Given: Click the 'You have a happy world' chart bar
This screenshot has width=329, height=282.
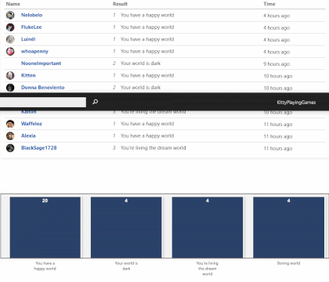Looking at the screenshot, I should tap(45, 227).
